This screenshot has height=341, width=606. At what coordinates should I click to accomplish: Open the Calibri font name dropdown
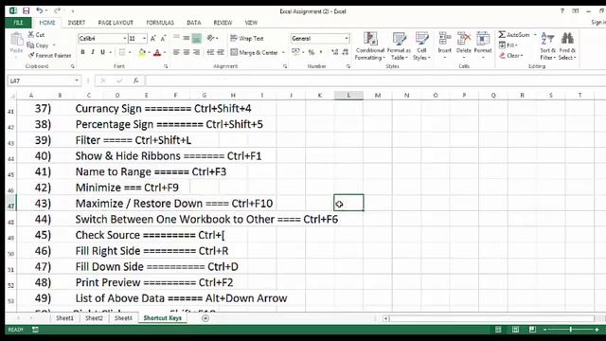click(124, 38)
